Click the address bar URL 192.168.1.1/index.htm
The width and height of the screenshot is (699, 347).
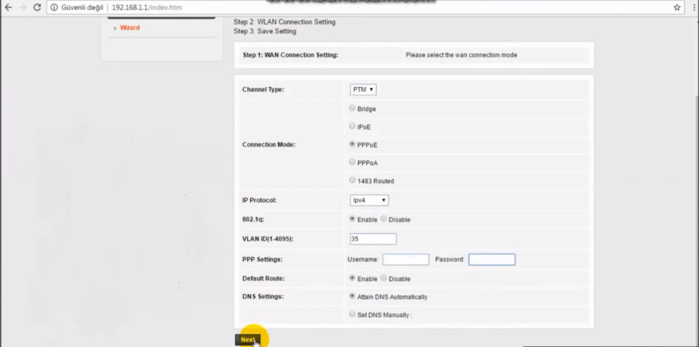[x=147, y=8]
